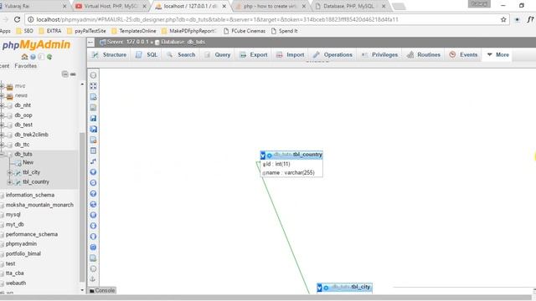The image size is (536, 301).
Task: Click the designer Reload icon
Action: coord(93,183)
